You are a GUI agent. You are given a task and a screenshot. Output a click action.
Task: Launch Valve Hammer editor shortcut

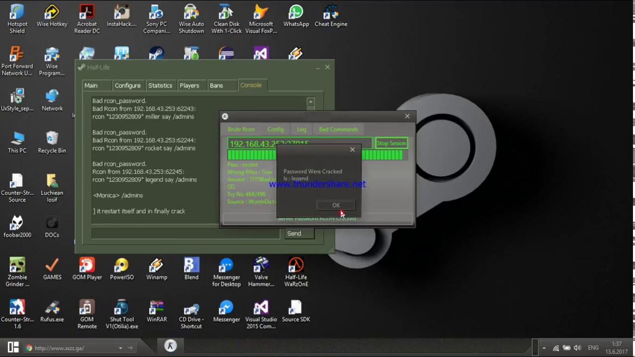click(261, 272)
